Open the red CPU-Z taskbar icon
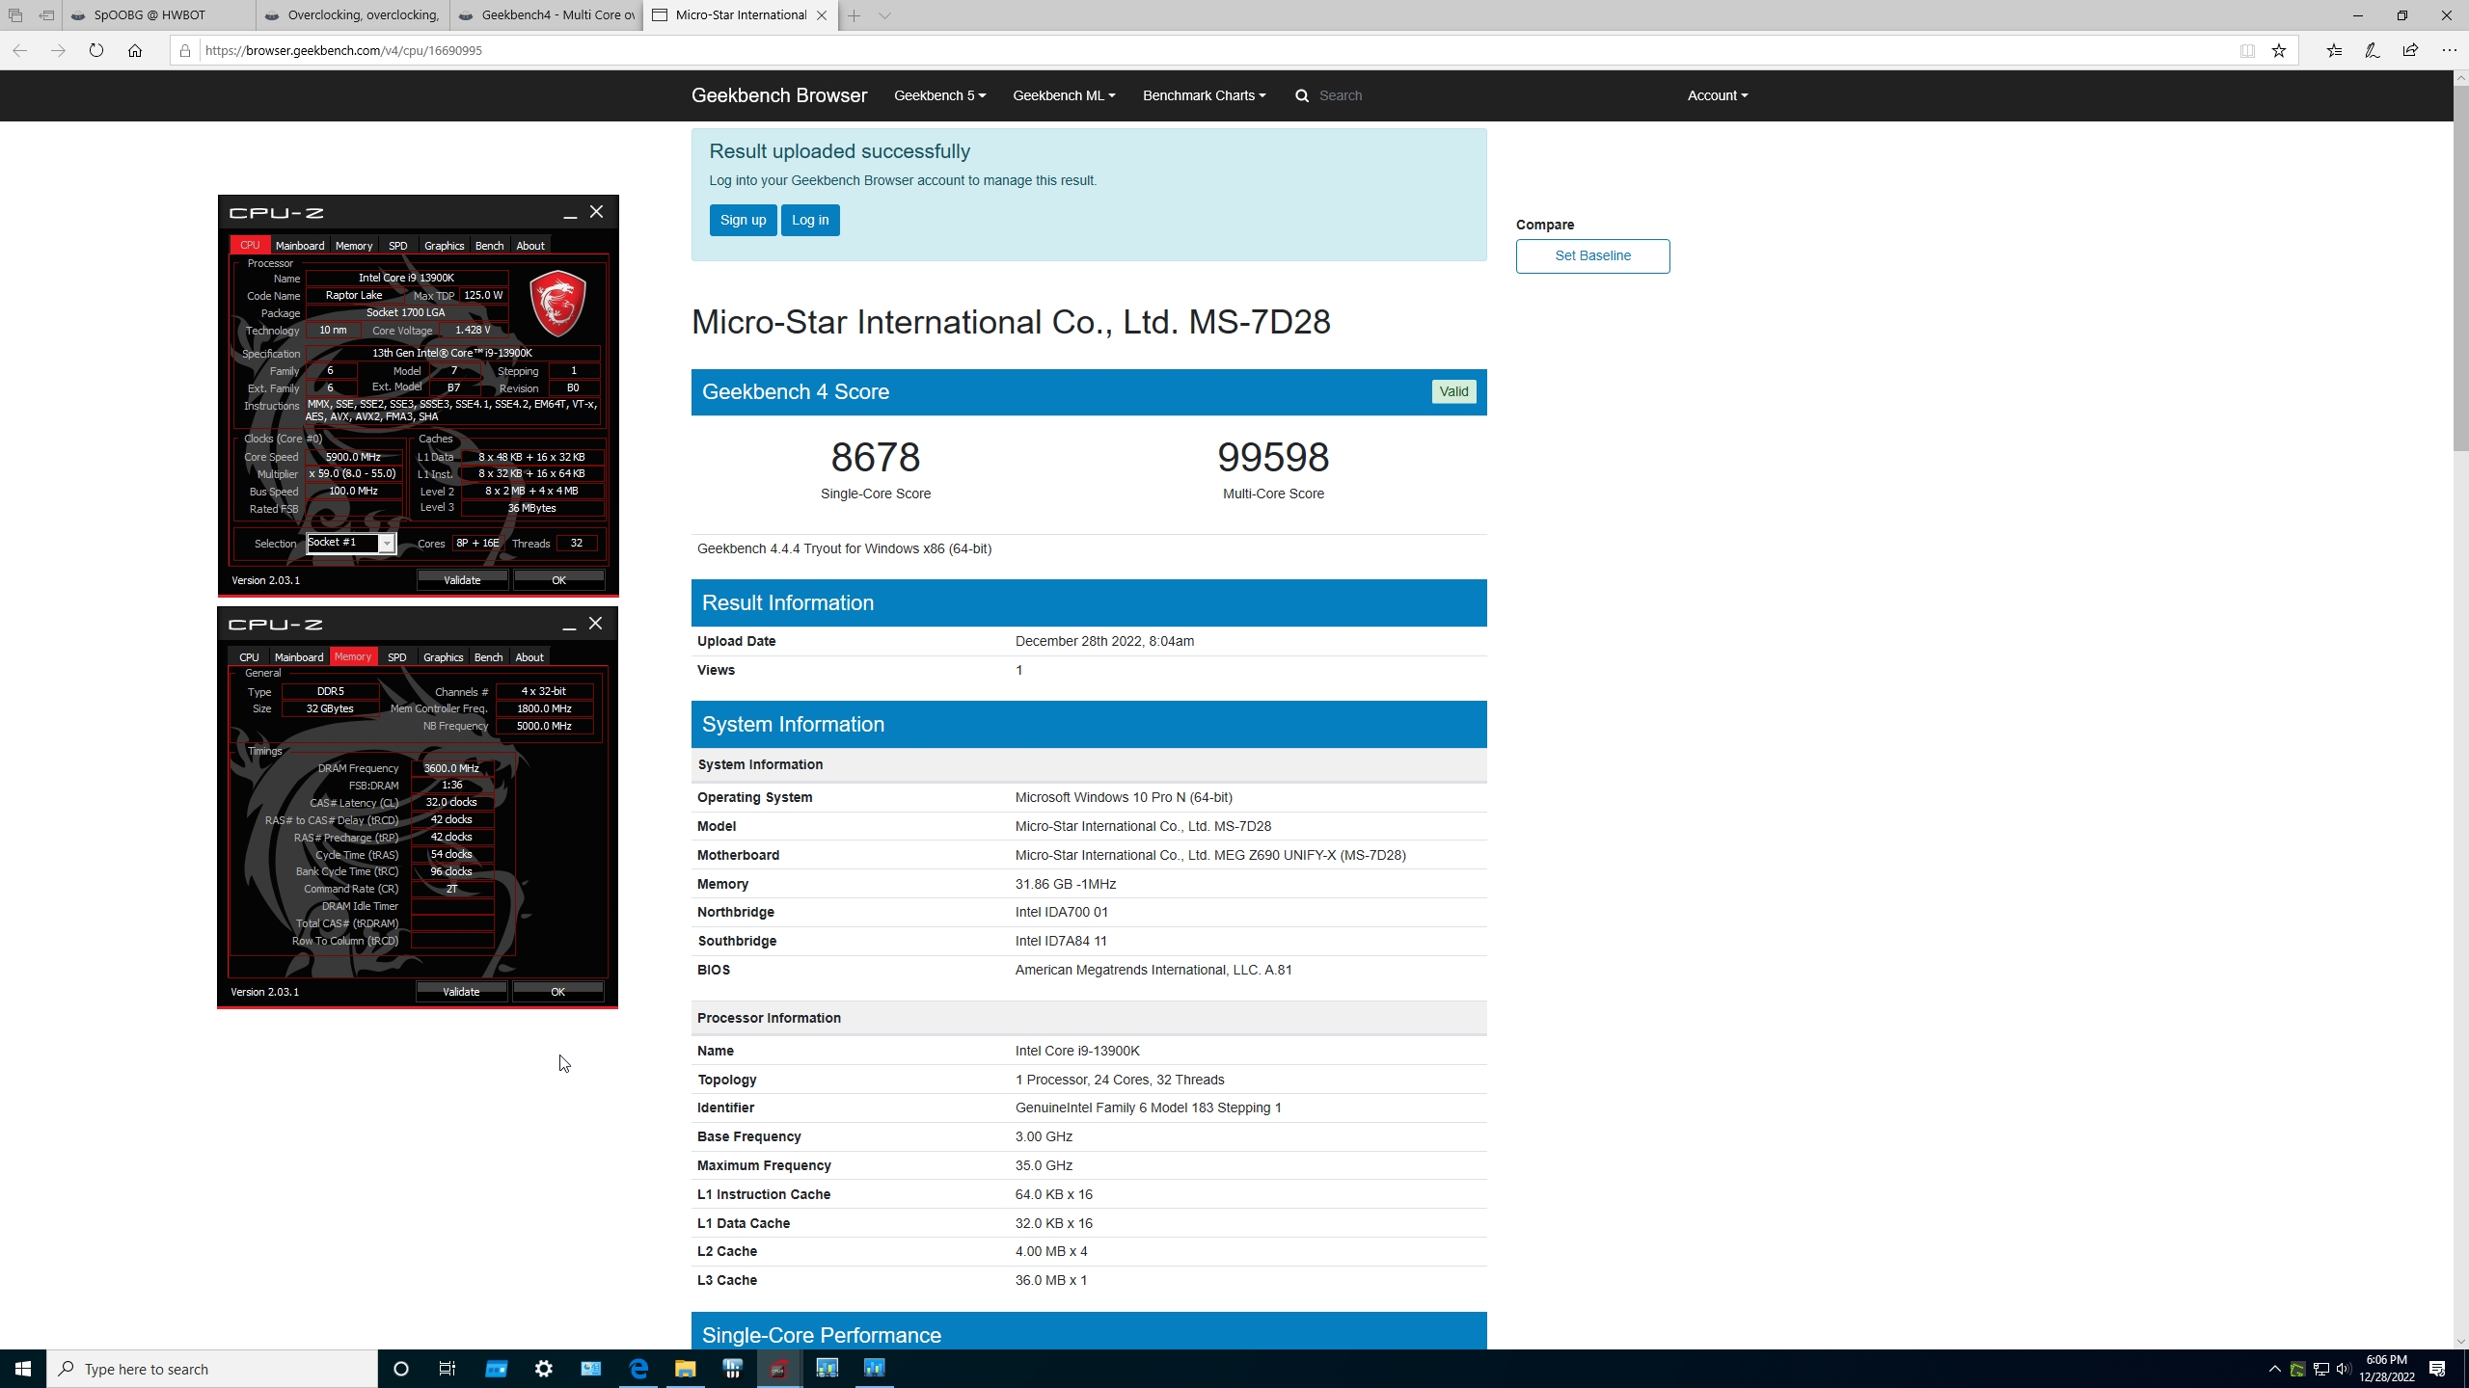 (x=779, y=1369)
